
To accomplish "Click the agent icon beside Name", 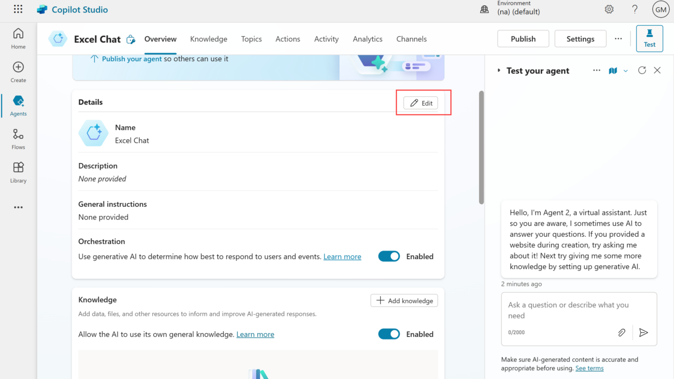I will tap(94, 133).
